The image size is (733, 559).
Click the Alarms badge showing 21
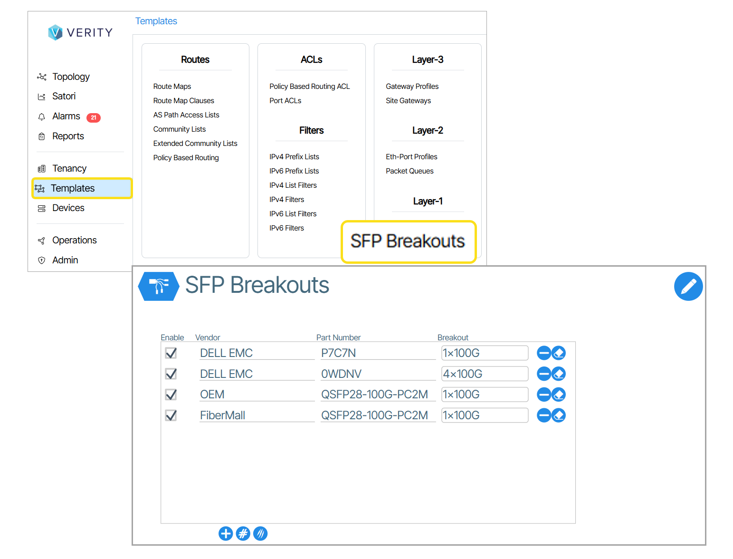tap(94, 117)
